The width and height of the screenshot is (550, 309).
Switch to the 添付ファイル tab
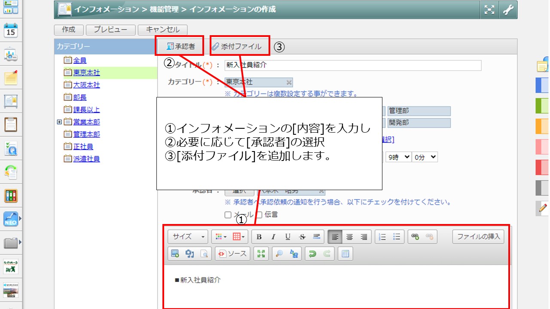pos(237,47)
